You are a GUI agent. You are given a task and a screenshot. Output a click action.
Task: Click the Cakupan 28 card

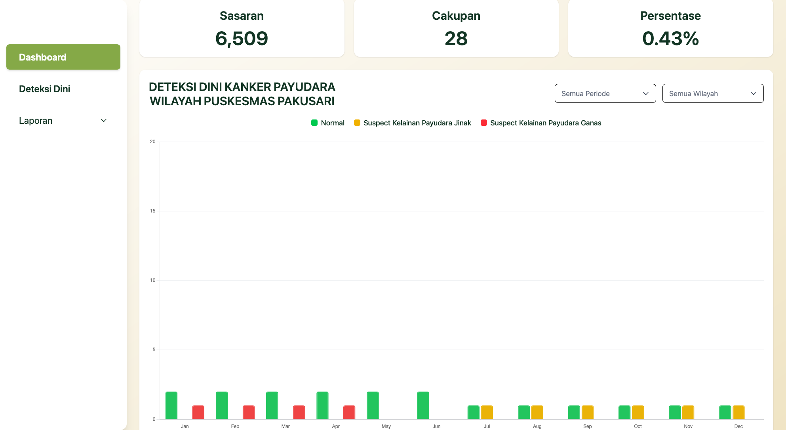coord(456,28)
